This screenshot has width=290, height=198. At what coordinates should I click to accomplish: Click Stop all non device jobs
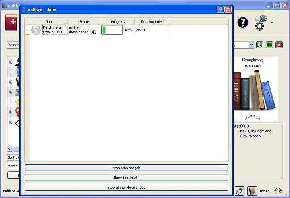click(x=126, y=187)
